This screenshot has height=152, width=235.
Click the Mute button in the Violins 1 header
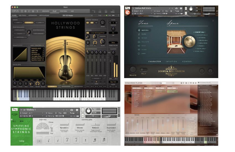coord(83,116)
